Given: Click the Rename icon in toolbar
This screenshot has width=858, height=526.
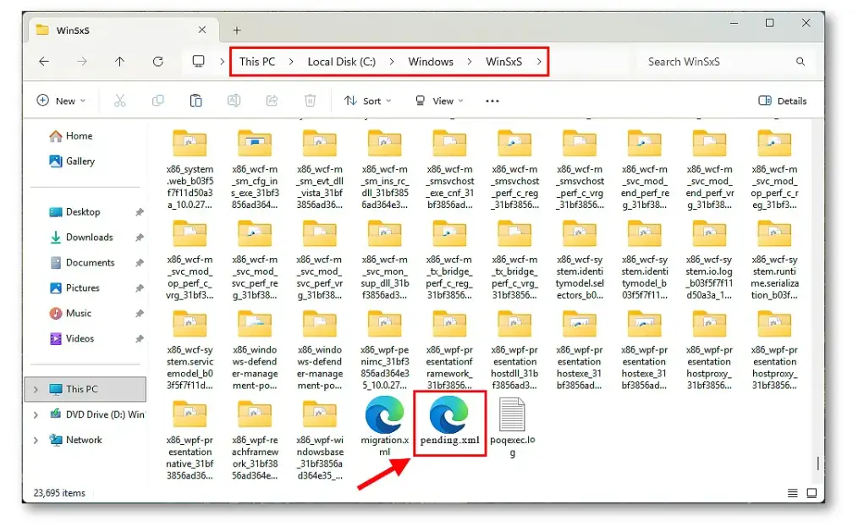Looking at the screenshot, I should pos(234,101).
